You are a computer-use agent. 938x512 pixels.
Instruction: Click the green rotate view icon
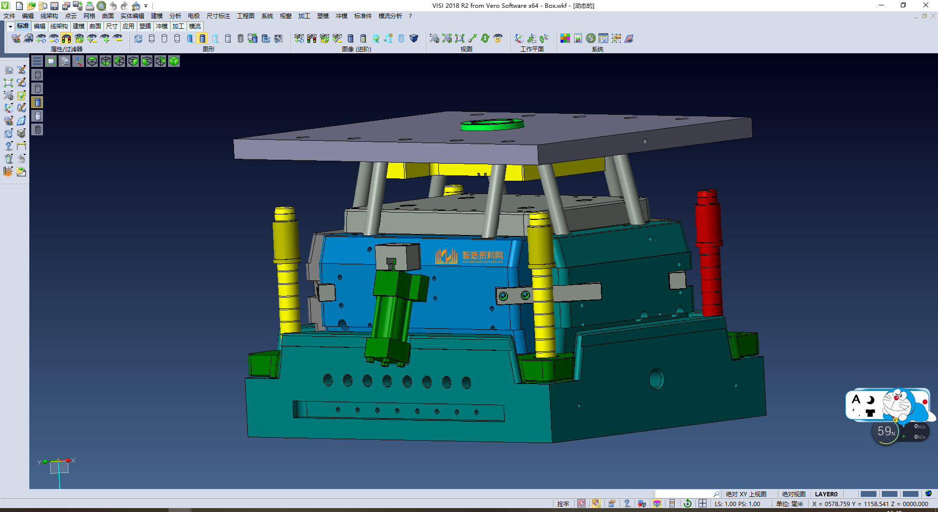click(x=485, y=39)
